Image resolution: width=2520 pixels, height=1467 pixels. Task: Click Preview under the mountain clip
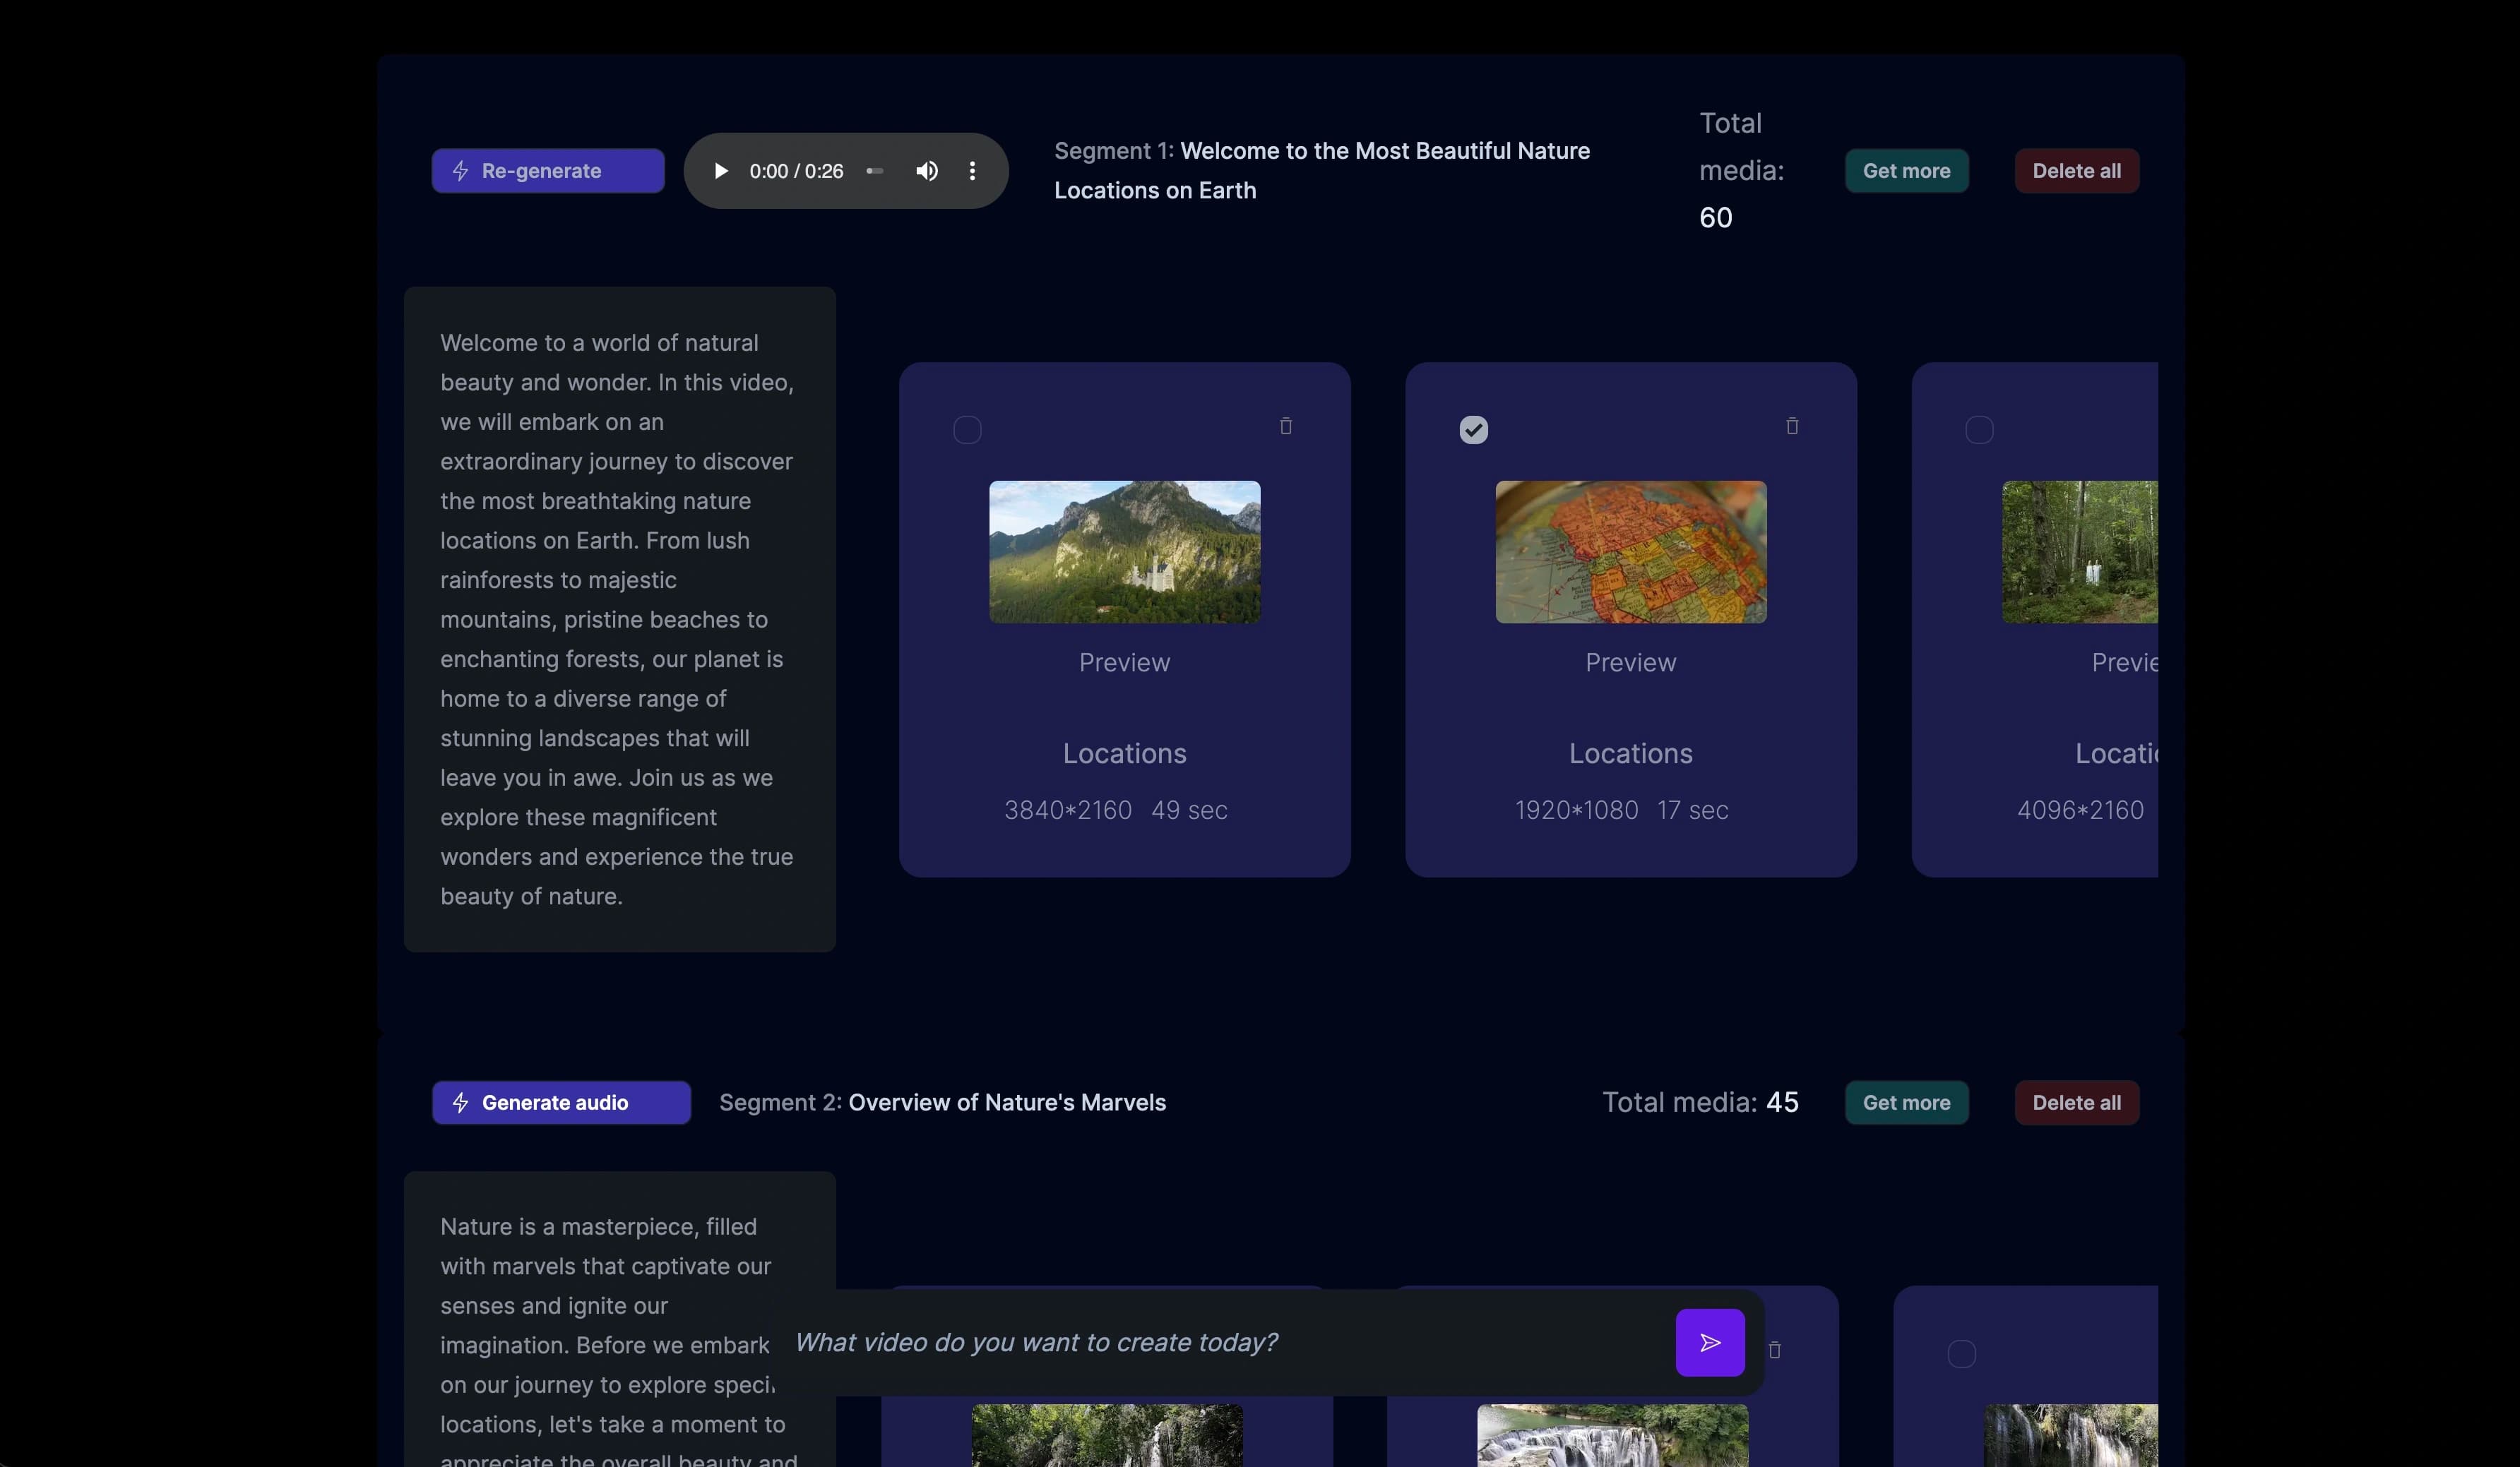[1124, 662]
